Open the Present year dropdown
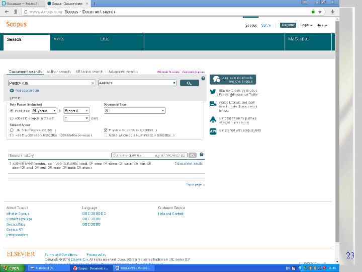362x272 pixels. click(x=76, y=111)
